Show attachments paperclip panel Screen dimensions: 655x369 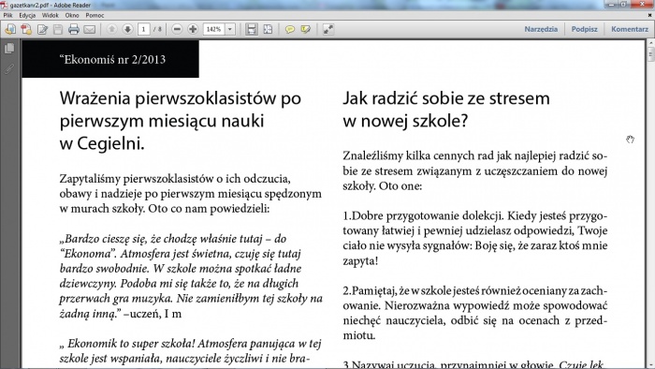pos(9,68)
